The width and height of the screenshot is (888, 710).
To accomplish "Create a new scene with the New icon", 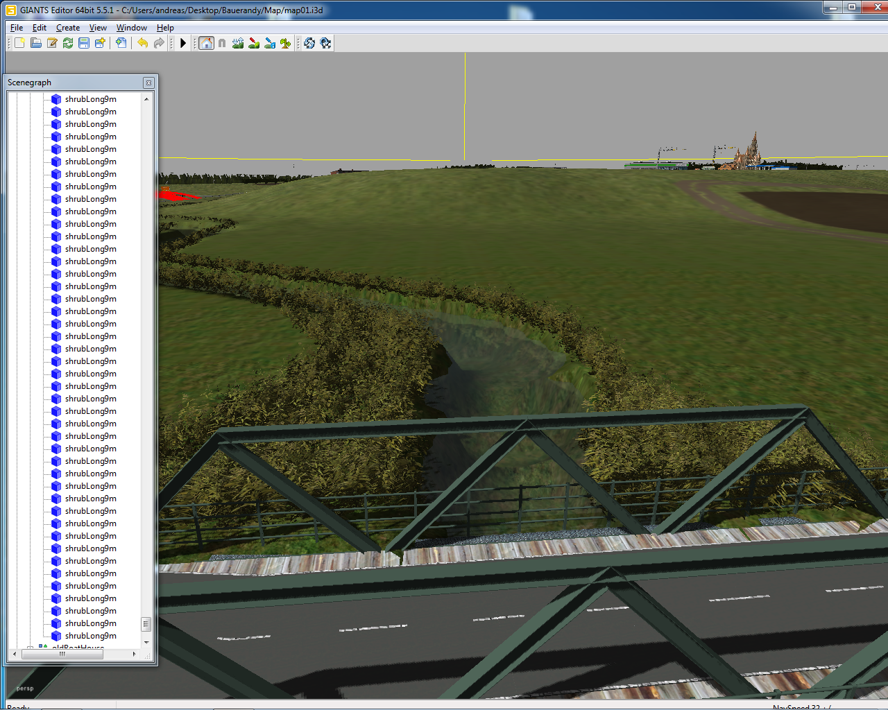I will click(x=19, y=43).
